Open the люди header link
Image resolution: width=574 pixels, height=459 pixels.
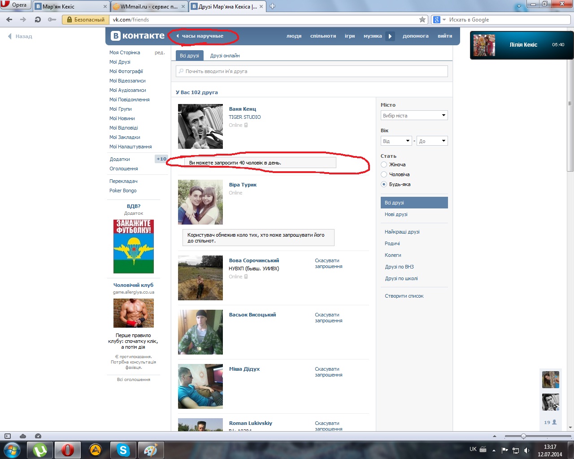coord(294,36)
